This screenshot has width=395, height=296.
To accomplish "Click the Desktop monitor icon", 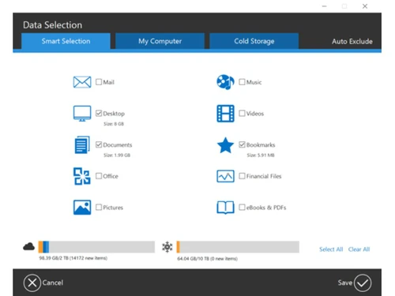I will tap(82, 114).
